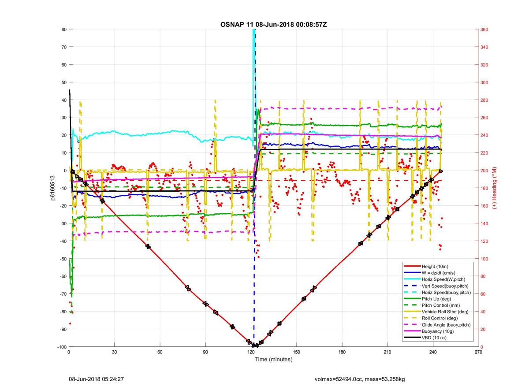Screen dimensions: 529x390
Task: Click footer timestamp 08-Jun-2018 05:24:27
Action: [x=96, y=379]
